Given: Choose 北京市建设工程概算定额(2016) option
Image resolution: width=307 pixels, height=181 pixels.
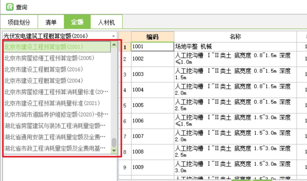Looking at the screenshot, I should (x=44, y=69).
